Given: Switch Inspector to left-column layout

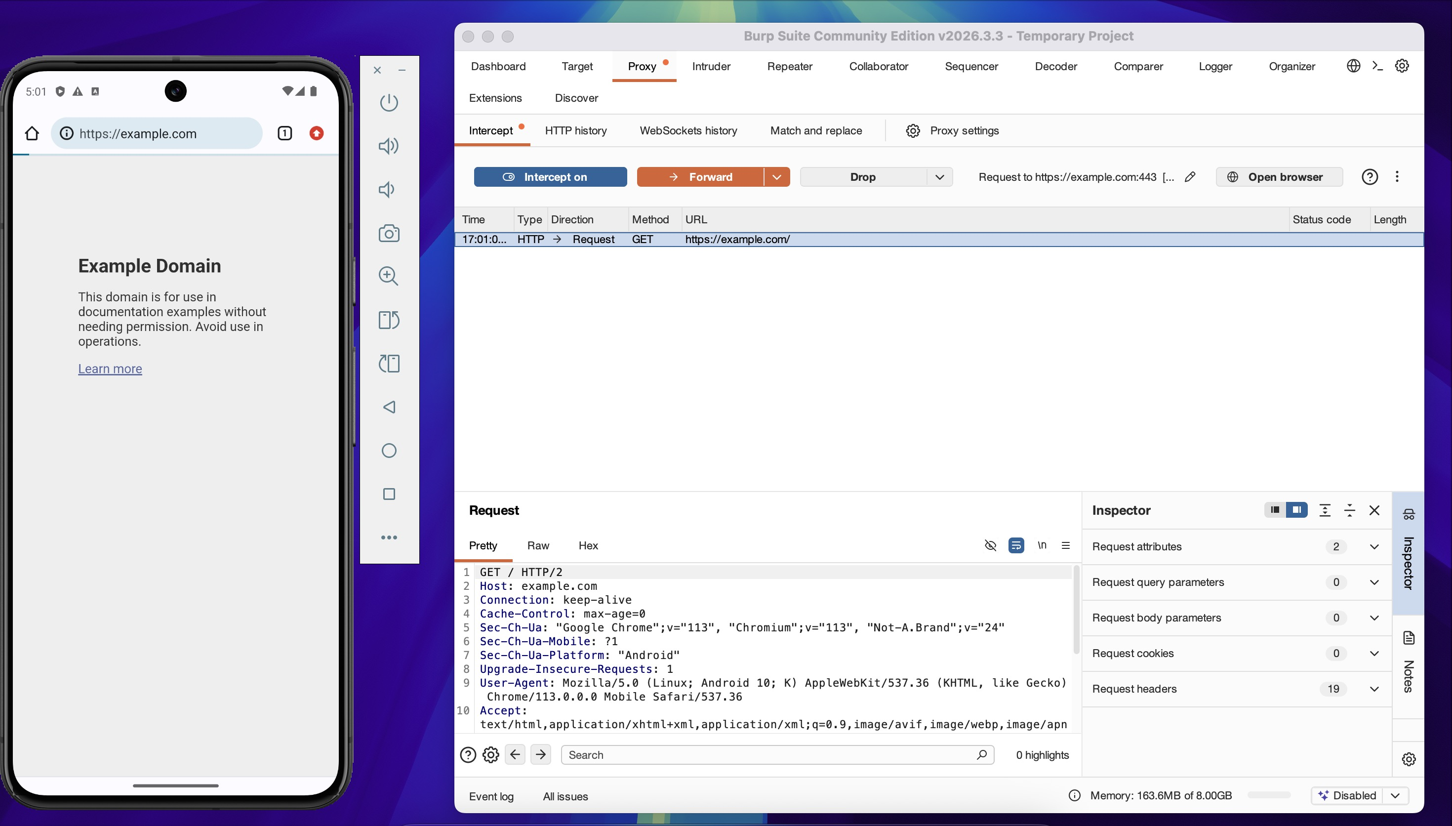Looking at the screenshot, I should pos(1275,509).
